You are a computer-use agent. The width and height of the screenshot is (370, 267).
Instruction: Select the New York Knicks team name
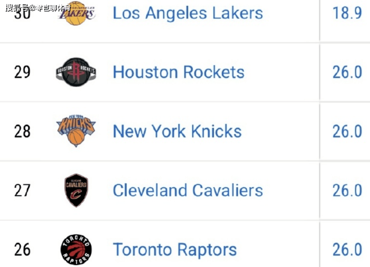(177, 131)
